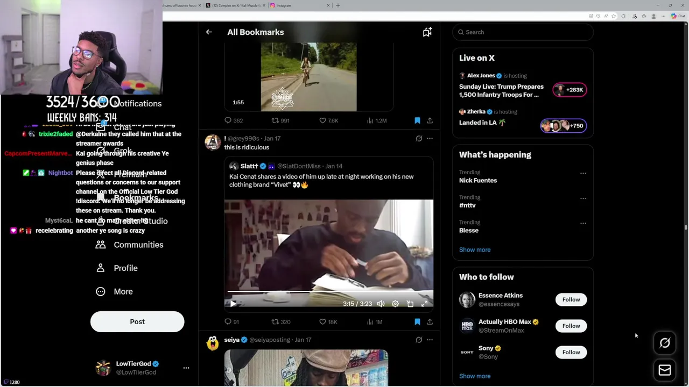Open bookmark folders icon in header
Viewport: 689px width, 387px height.
click(x=427, y=32)
